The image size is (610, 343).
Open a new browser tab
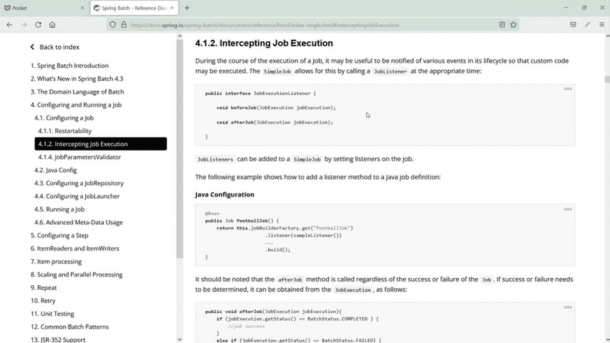pos(187,8)
